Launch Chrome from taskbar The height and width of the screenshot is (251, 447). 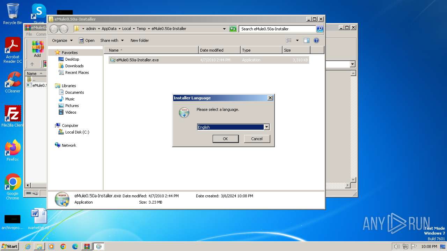point(63,246)
